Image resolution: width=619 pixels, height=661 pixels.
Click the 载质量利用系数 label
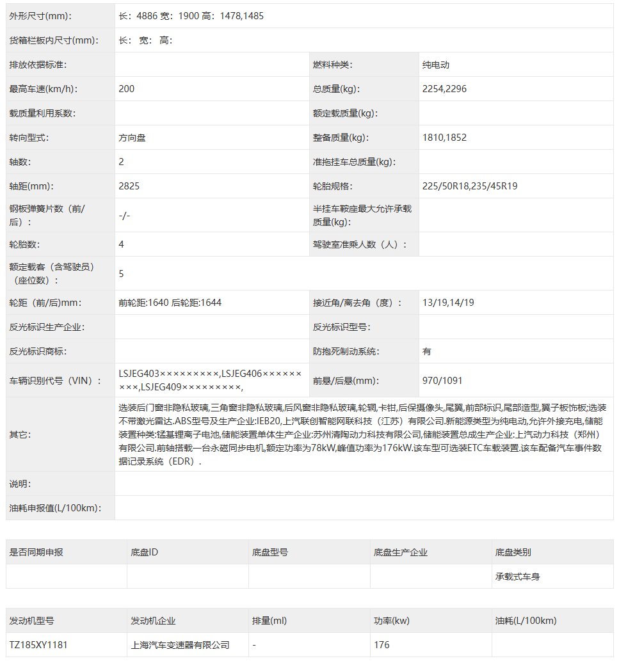coord(43,113)
